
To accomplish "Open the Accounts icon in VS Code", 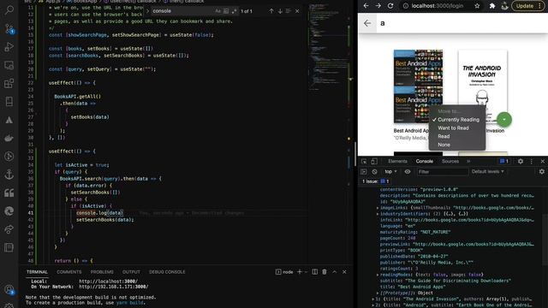I will 9,290.
